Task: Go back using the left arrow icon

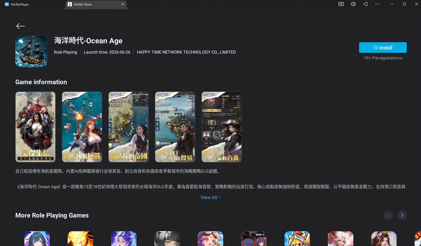Action: (20, 26)
